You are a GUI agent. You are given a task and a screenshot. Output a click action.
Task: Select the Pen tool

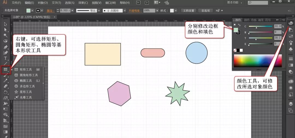(5, 47)
